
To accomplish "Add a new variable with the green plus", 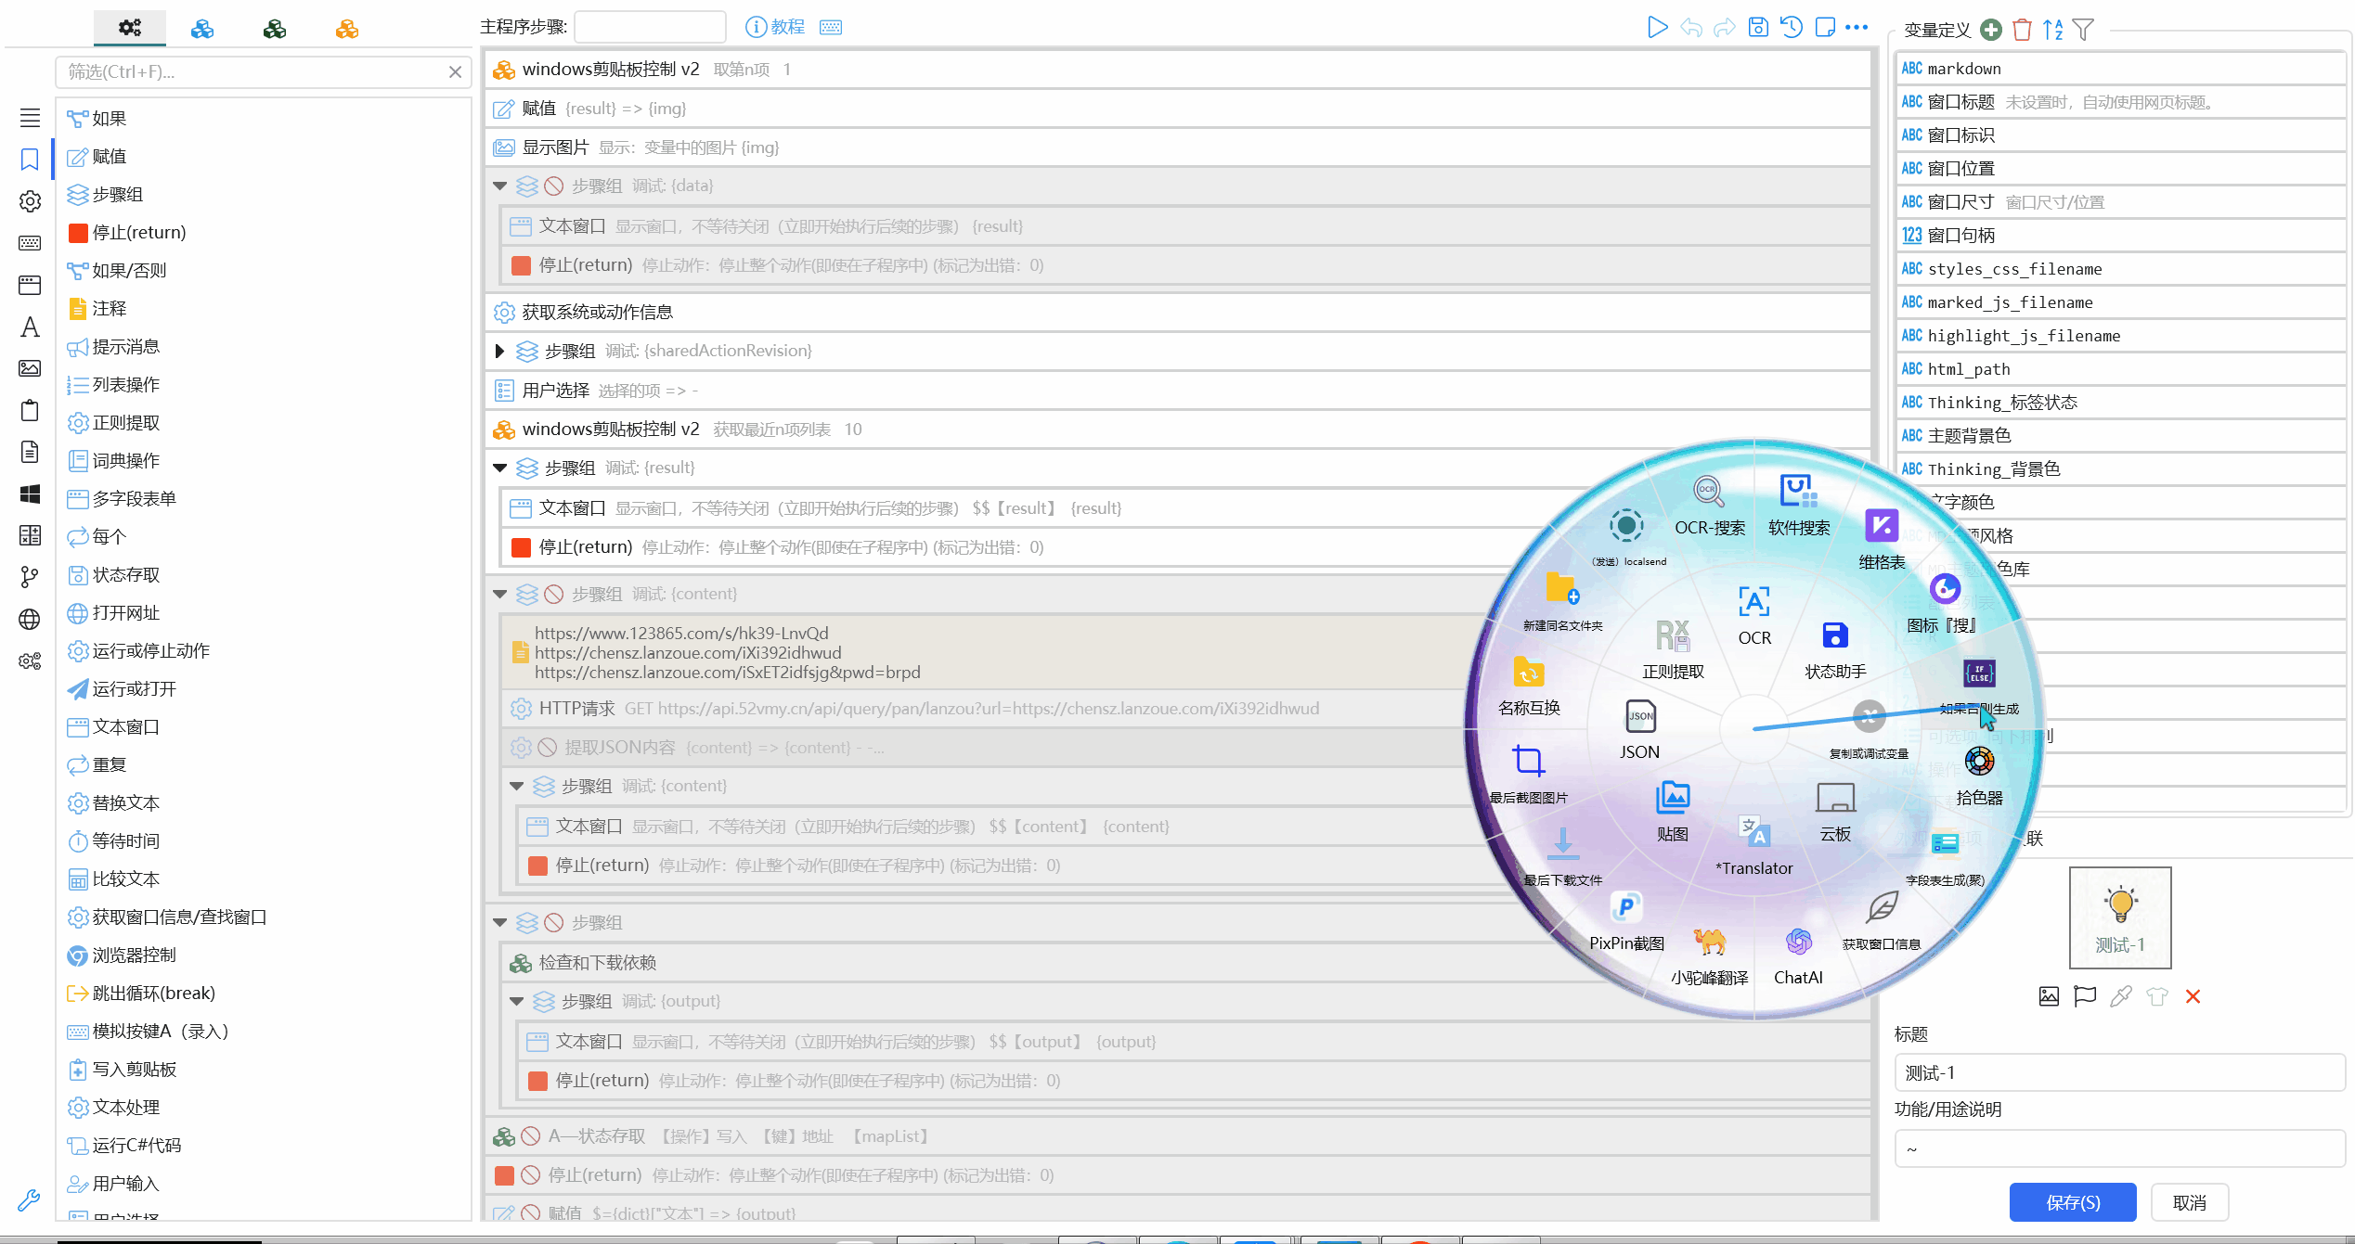I will pyautogui.click(x=1991, y=30).
